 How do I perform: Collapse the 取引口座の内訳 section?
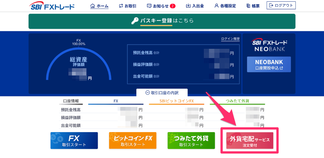(x=162, y=93)
